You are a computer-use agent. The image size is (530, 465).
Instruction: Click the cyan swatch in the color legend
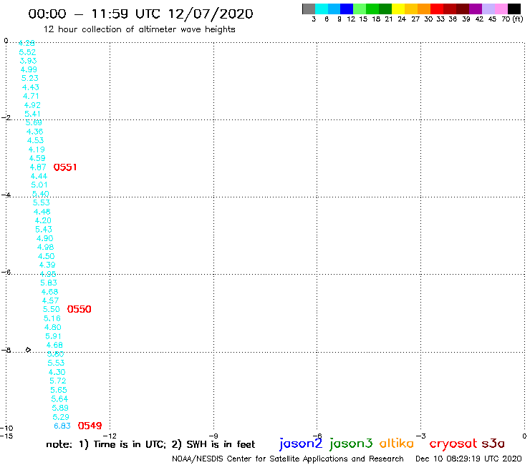tap(322, 9)
